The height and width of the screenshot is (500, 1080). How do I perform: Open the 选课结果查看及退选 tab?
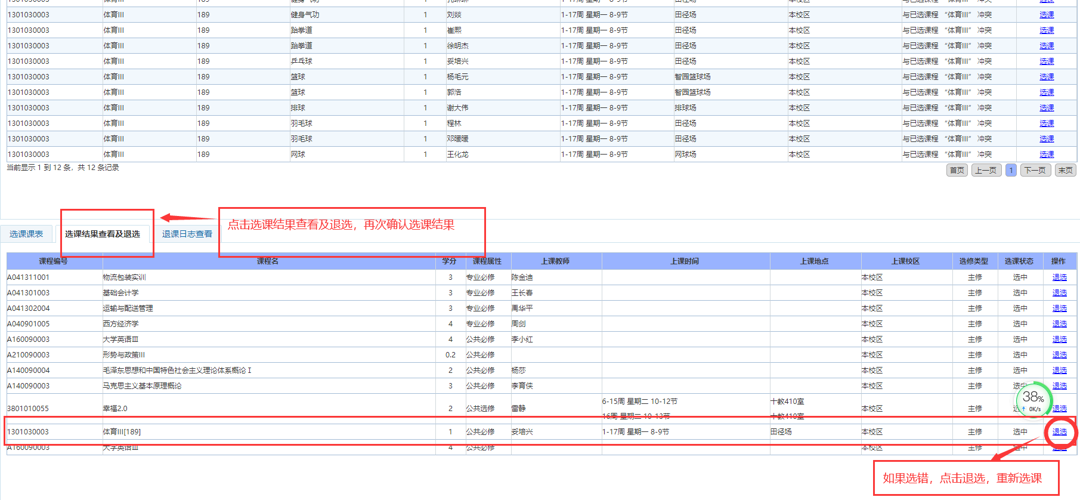103,234
